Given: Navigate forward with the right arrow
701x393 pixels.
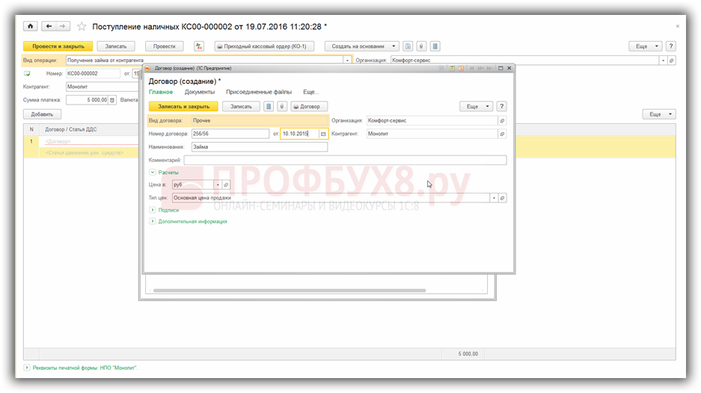Looking at the screenshot, I should pyautogui.click(x=63, y=26).
